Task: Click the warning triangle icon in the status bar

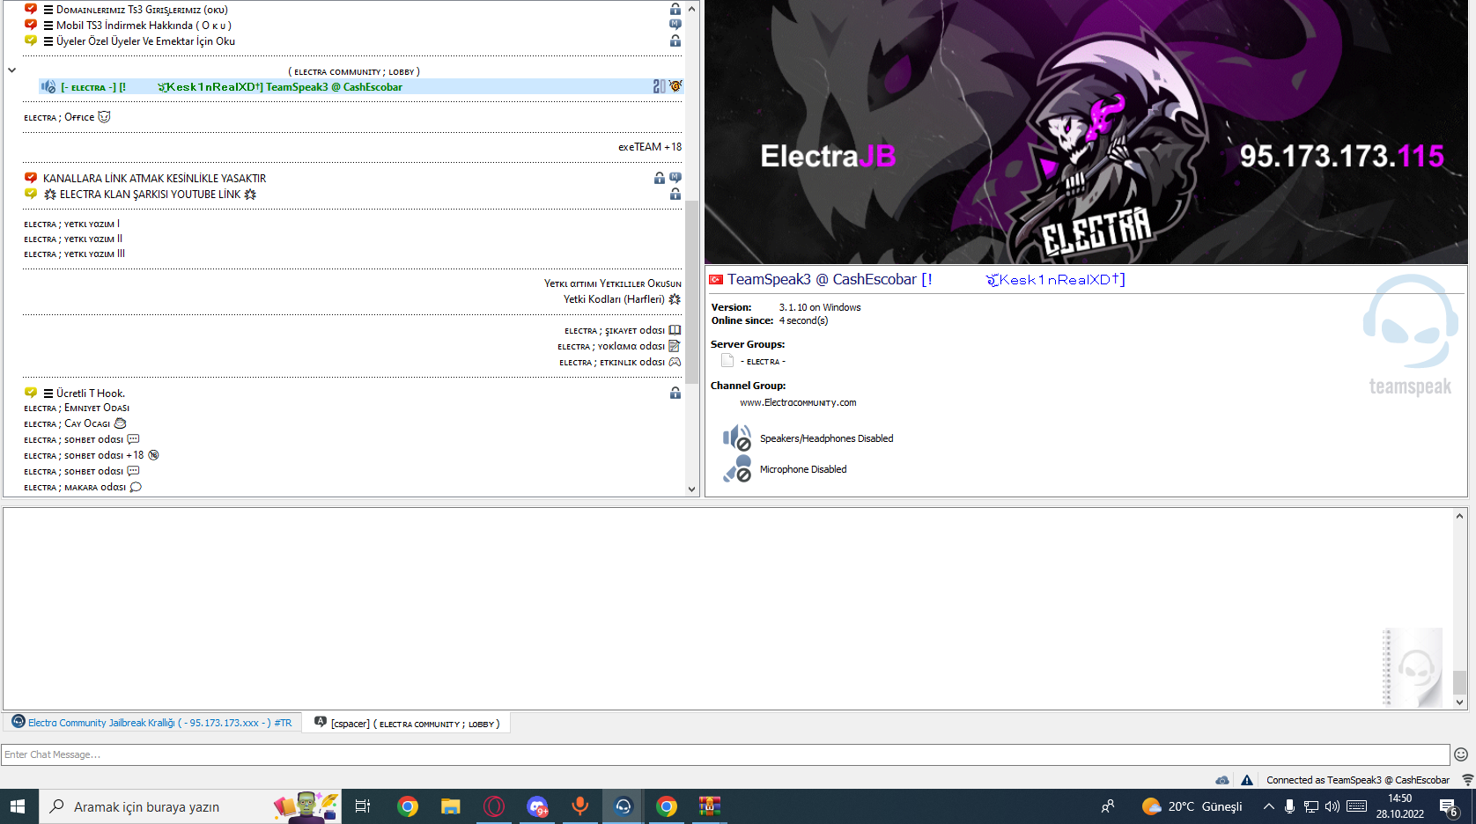Action: (1247, 780)
